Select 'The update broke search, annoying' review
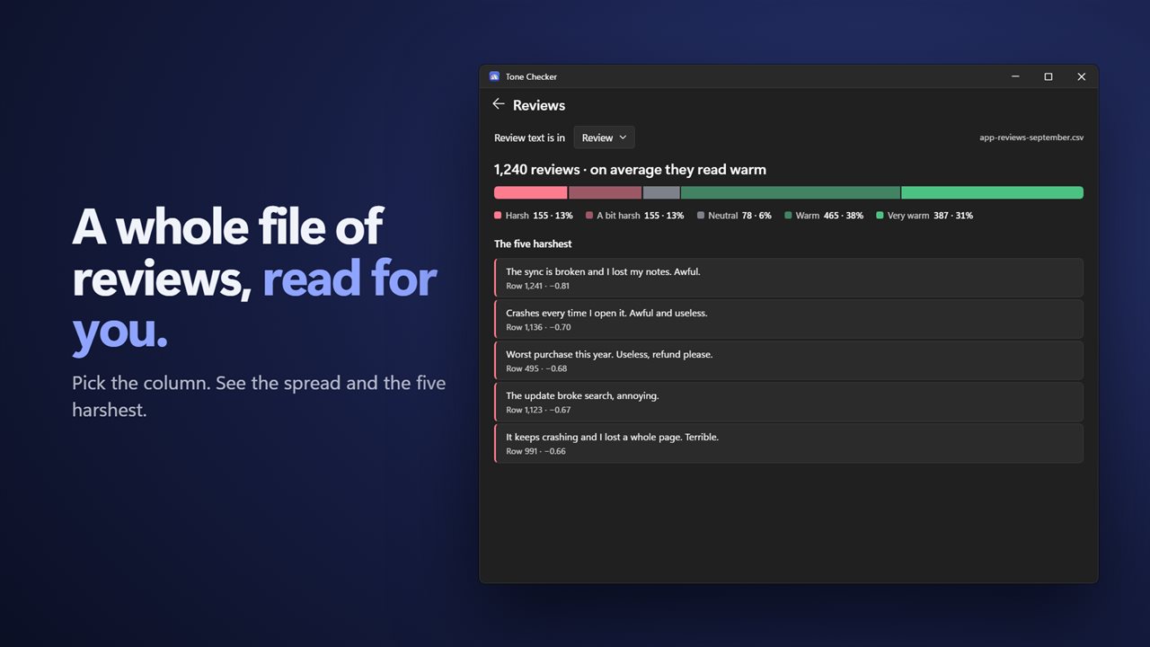 click(x=789, y=402)
